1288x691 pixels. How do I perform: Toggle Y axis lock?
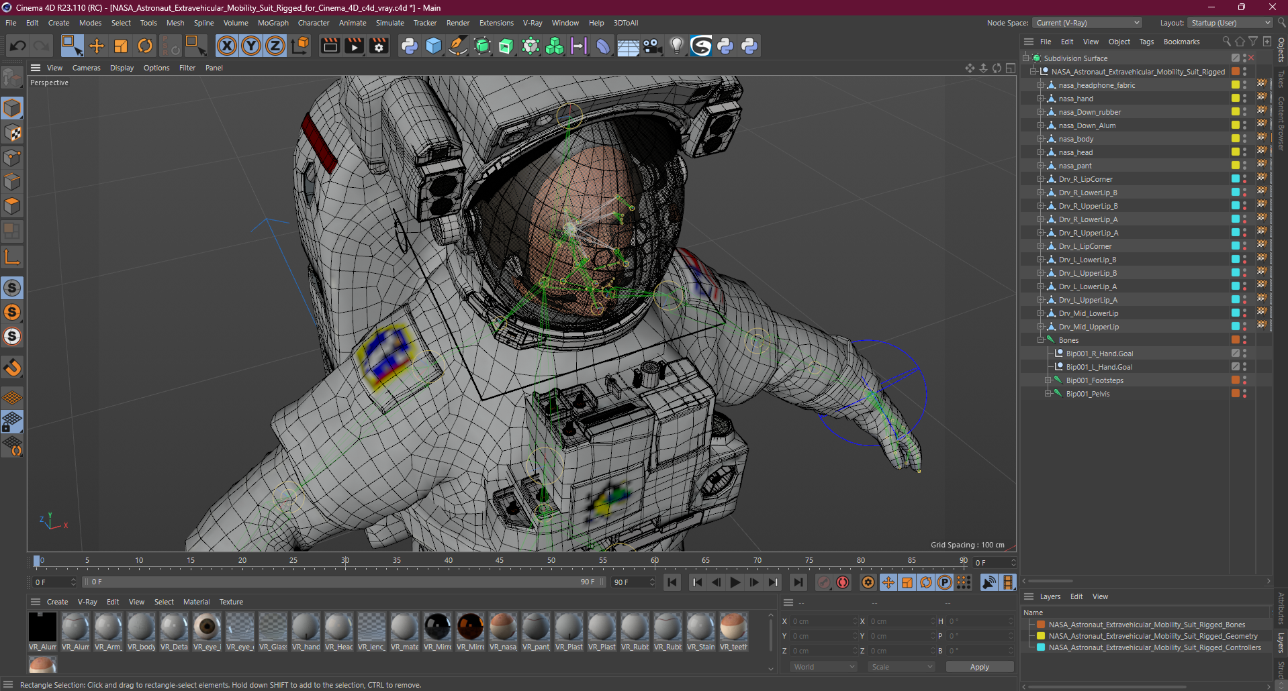coord(251,46)
